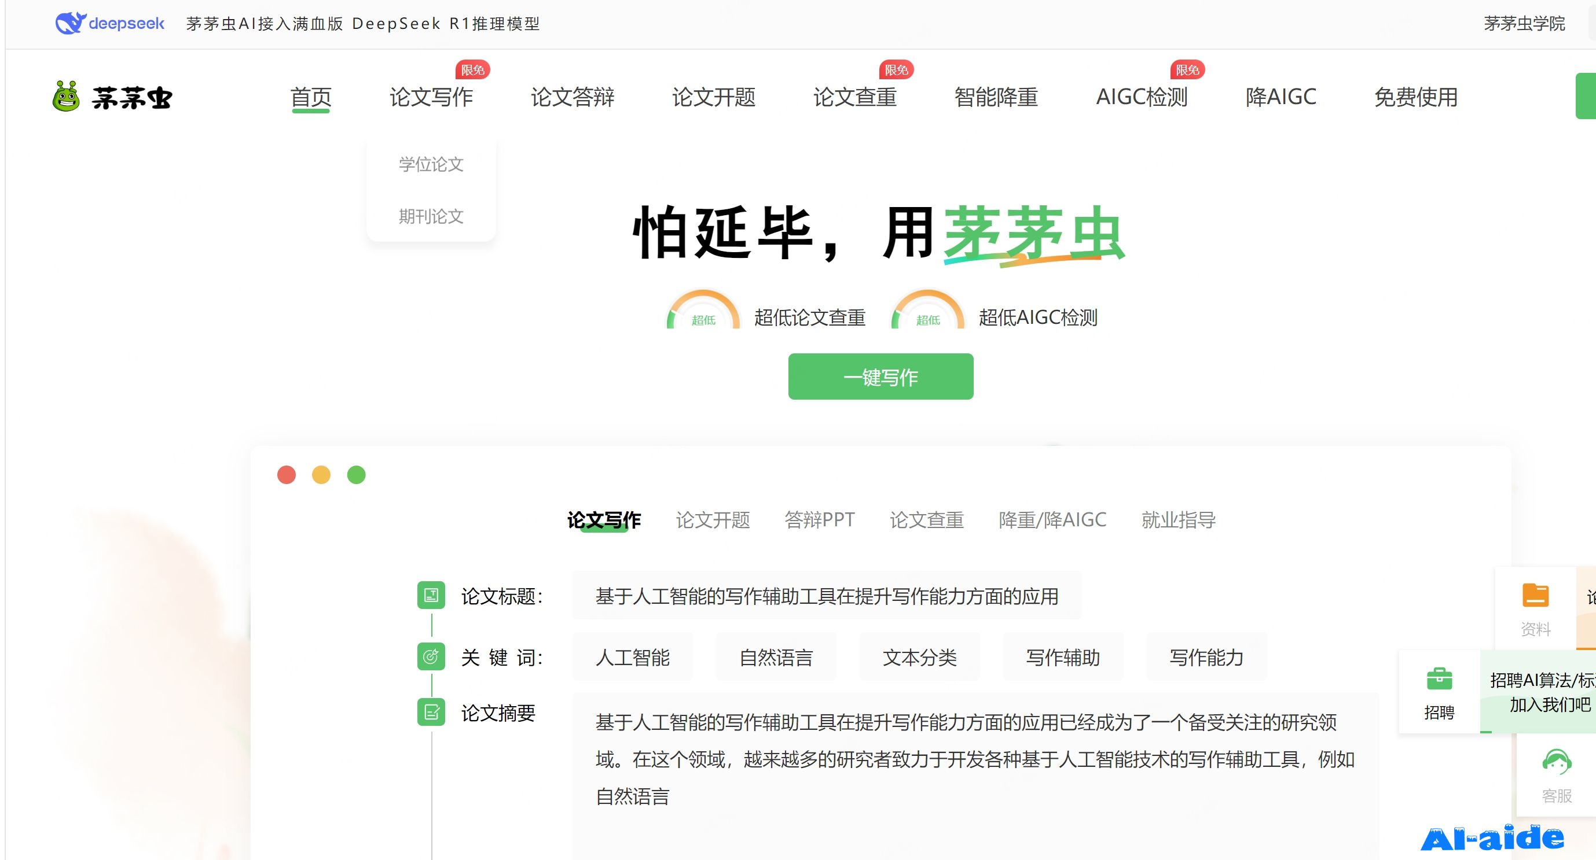Go to 首页 in navigation
Screen dimensions: 1596x860
(x=311, y=97)
